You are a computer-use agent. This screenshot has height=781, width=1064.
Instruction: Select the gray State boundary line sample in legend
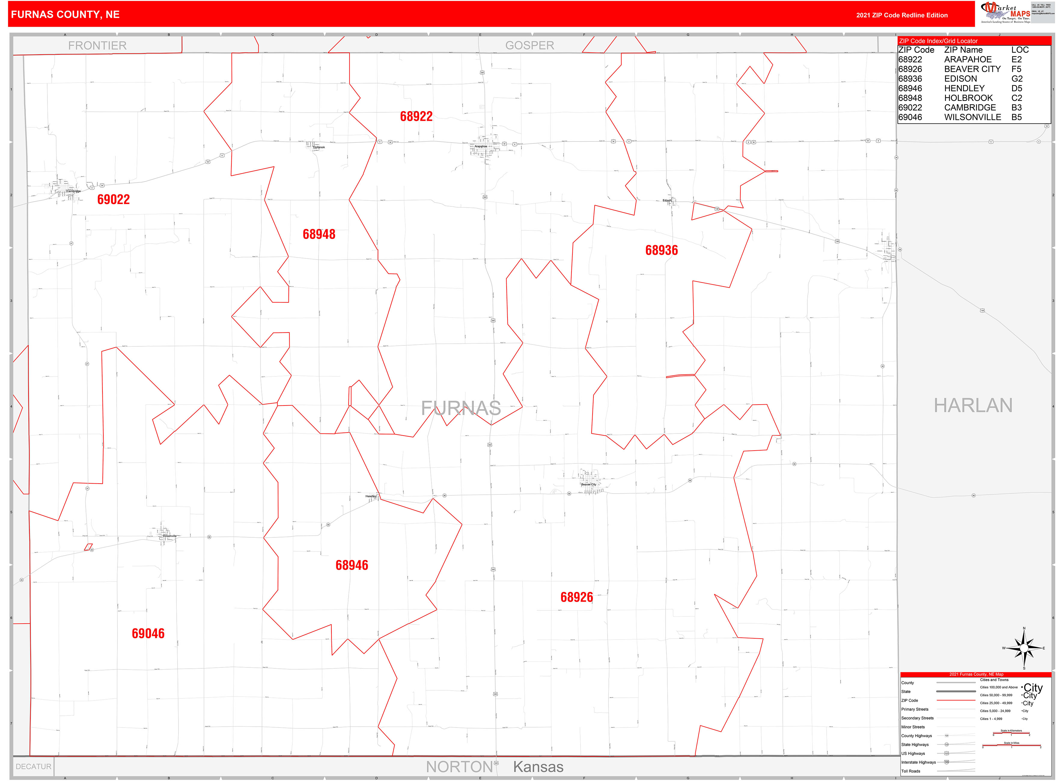point(956,692)
